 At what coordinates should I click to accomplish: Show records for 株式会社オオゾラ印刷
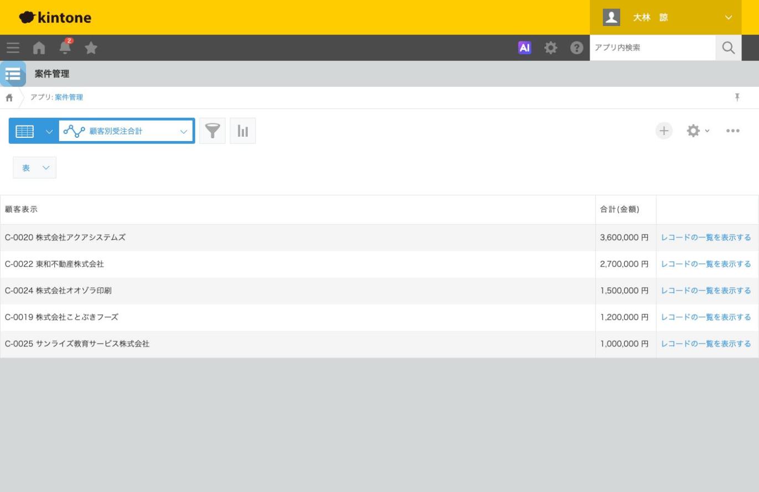click(x=706, y=291)
